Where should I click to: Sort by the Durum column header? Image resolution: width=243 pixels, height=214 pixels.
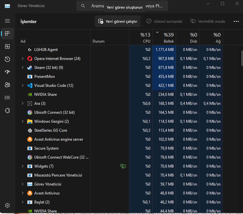pos(110,37)
